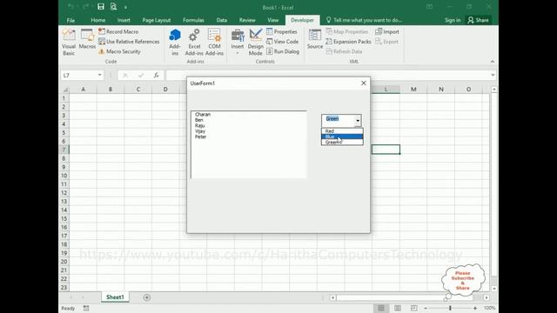Click Sign in
Image resolution: width=557 pixels, height=313 pixels.
click(453, 20)
